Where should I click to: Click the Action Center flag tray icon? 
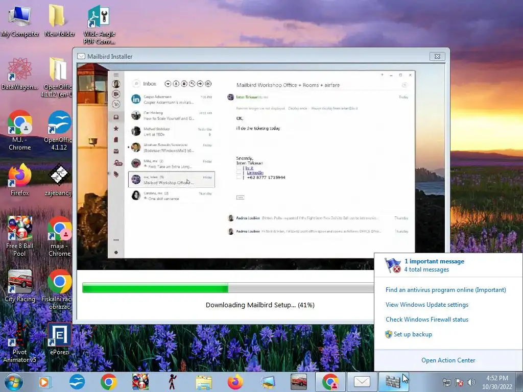(x=459, y=382)
